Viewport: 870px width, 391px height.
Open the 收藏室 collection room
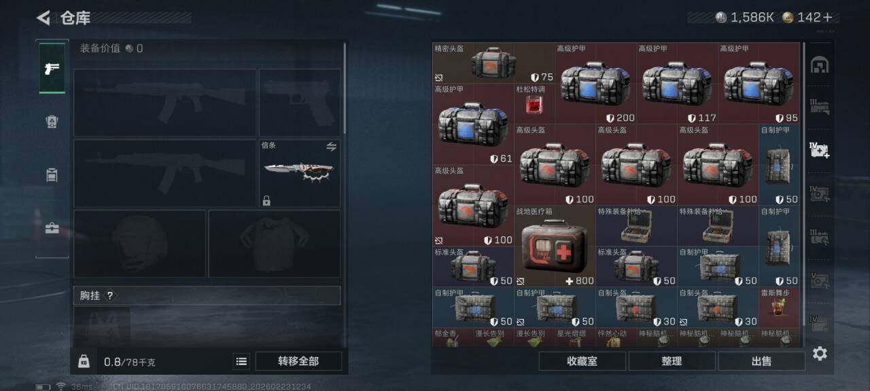582,361
